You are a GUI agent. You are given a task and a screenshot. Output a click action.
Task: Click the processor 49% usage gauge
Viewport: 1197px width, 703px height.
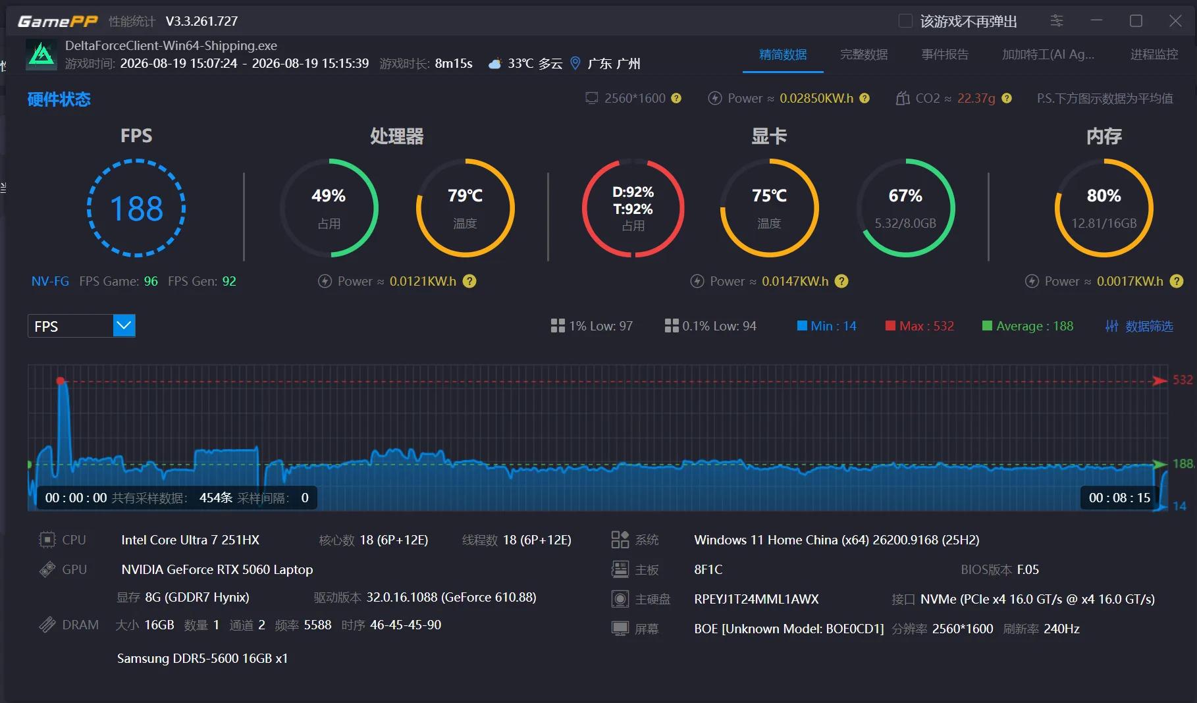(x=329, y=208)
